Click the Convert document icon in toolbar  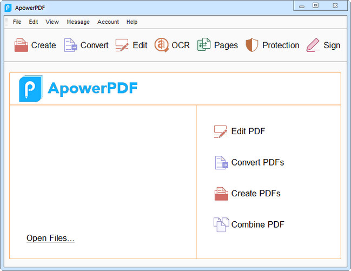[70, 45]
